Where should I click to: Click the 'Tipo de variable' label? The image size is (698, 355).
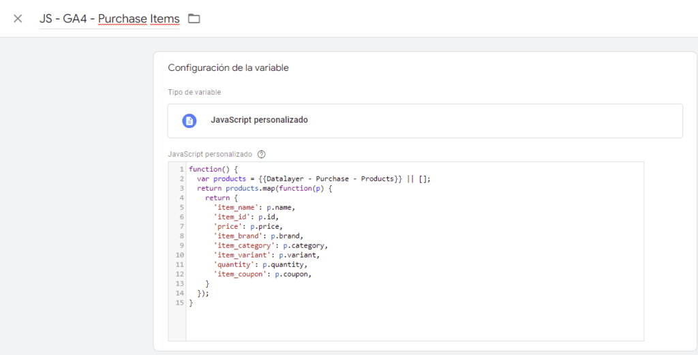194,92
